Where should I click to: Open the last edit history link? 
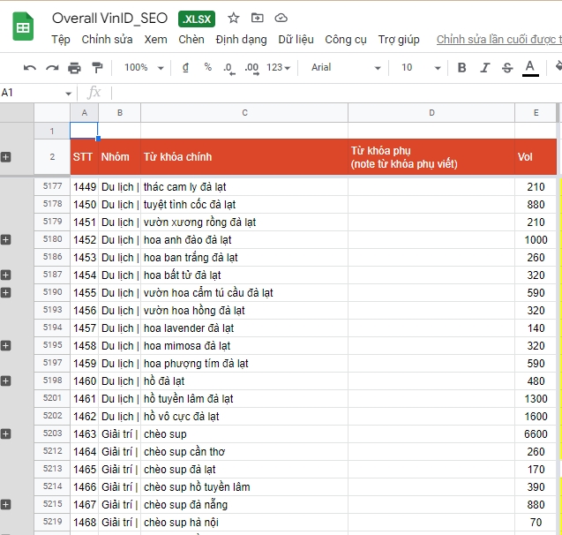(x=499, y=40)
